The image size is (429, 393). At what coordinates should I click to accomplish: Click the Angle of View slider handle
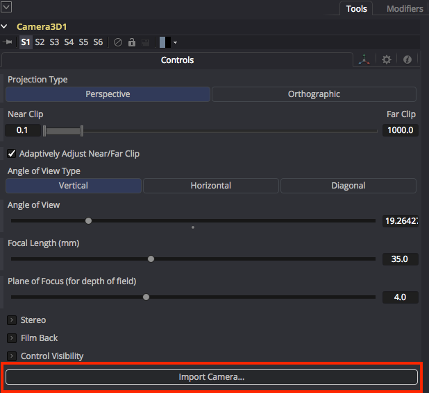click(88, 220)
